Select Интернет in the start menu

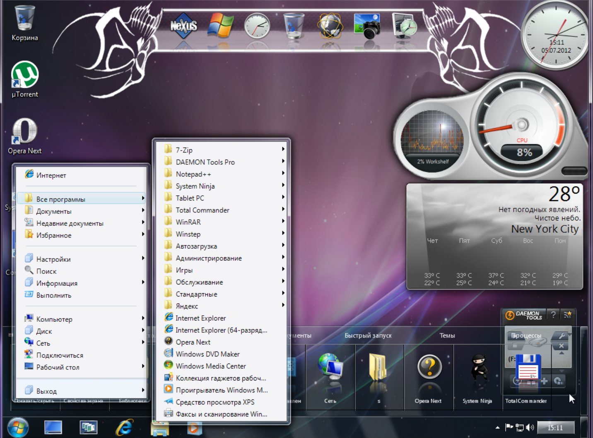82,175
